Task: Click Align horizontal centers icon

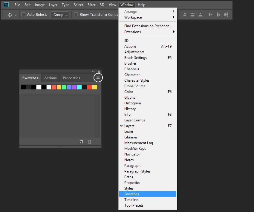Action: pos(218,15)
